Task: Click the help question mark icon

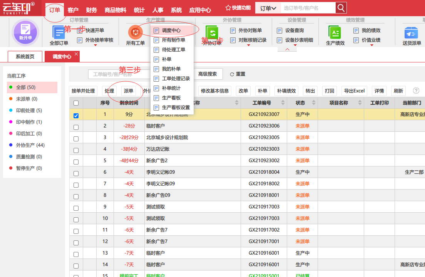Action: 416,91
